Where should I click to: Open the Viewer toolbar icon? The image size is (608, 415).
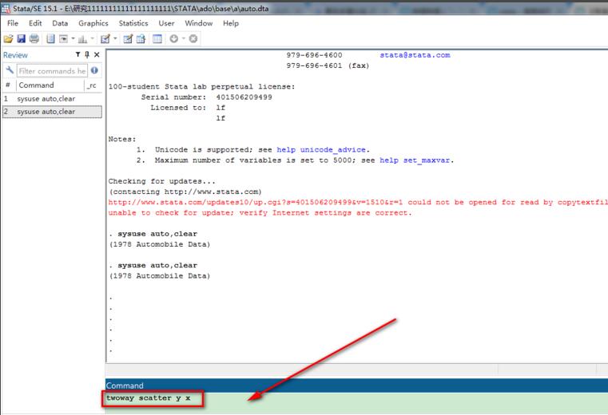click(63, 39)
